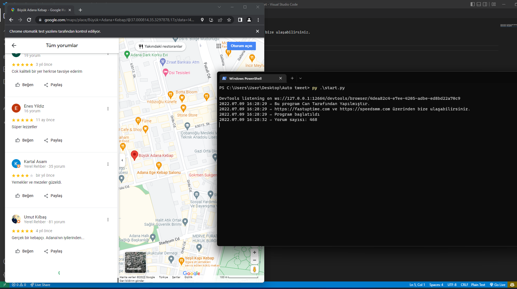
Task: Open Chrome profile icon
Action: point(249,20)
